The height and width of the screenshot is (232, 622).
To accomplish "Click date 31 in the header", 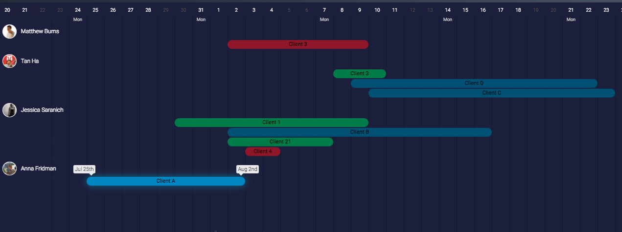I will click(201, 10).
